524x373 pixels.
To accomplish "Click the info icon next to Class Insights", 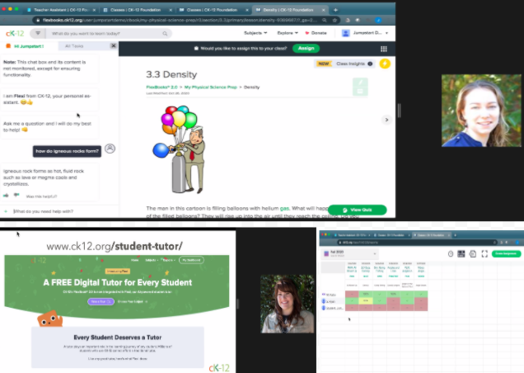I will point(370,64).
